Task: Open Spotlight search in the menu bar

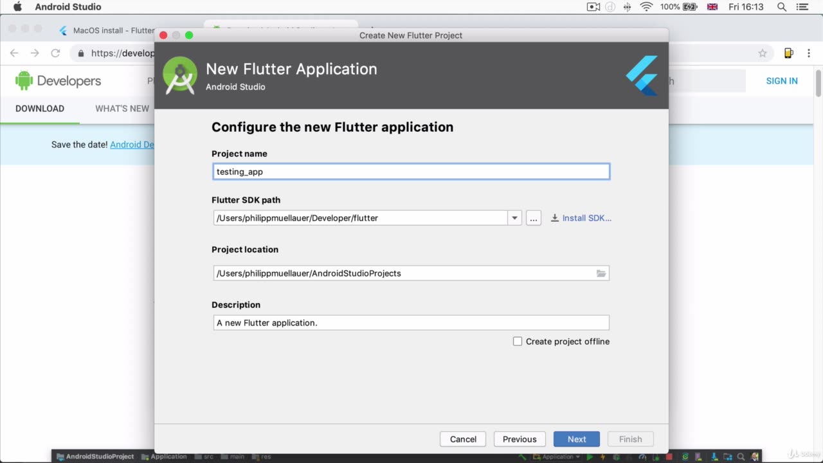Action: click(x=782, y=7)
